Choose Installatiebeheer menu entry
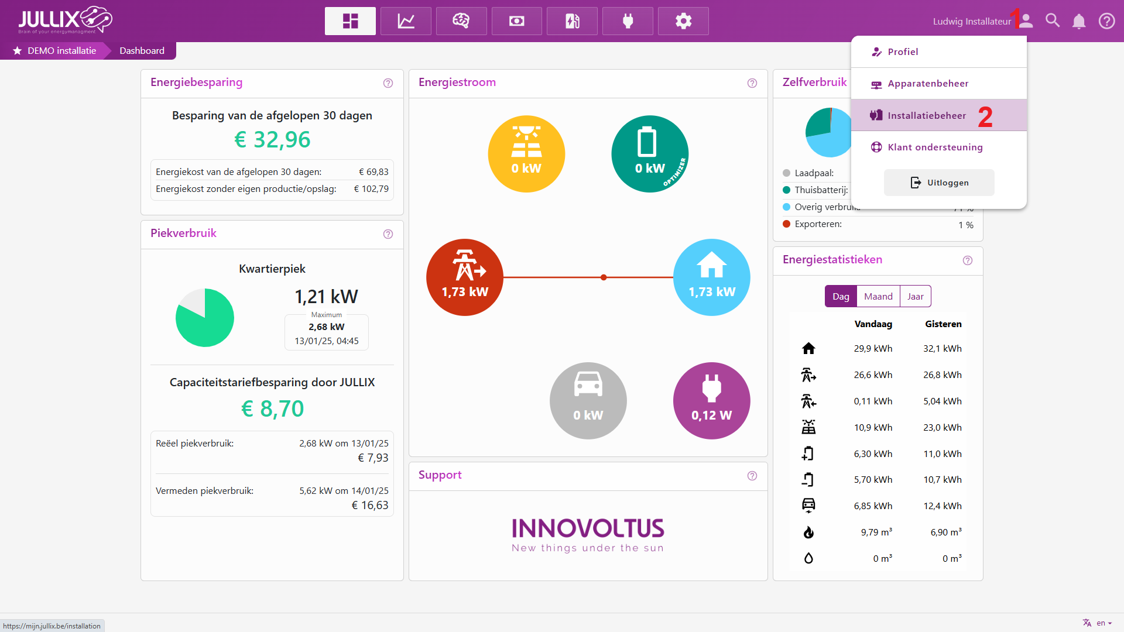 tap(927, 115)
